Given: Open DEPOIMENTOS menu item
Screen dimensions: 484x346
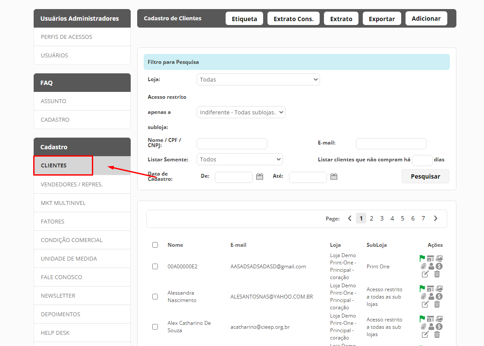Looking at the screenshot, I should pos(82,314).
